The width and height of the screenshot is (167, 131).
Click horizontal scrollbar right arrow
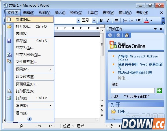[x=97, y=120]
